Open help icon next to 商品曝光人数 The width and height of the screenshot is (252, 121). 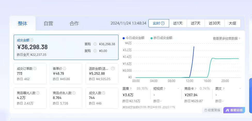click(38, 93)
